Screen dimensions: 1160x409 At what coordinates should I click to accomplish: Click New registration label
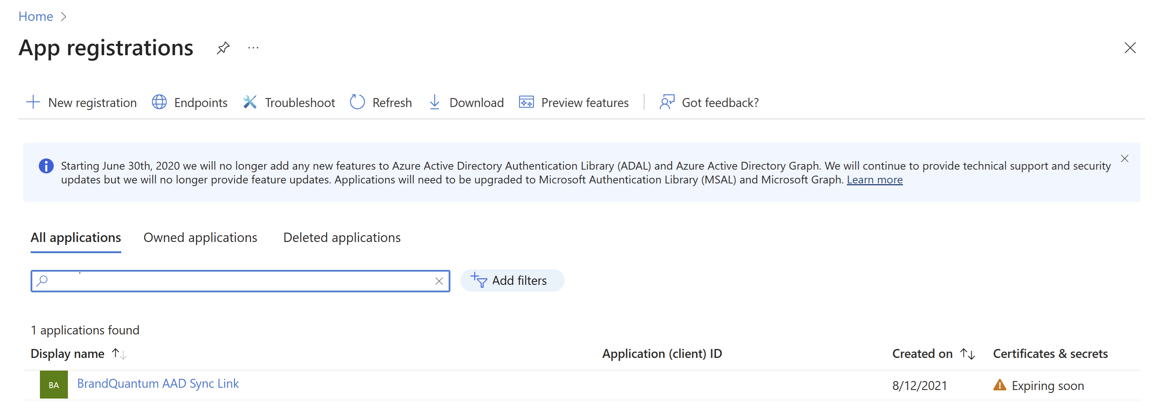click(92, 103)
